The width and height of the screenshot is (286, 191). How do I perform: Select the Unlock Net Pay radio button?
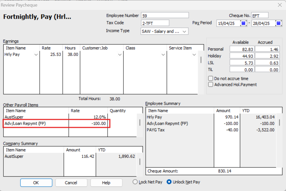click(169, 182)
